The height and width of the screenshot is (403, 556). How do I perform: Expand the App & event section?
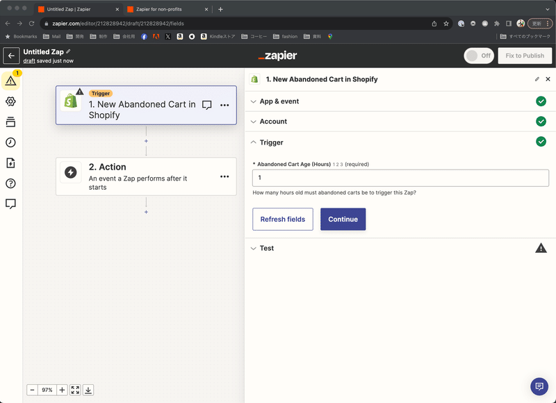point(400,101)
